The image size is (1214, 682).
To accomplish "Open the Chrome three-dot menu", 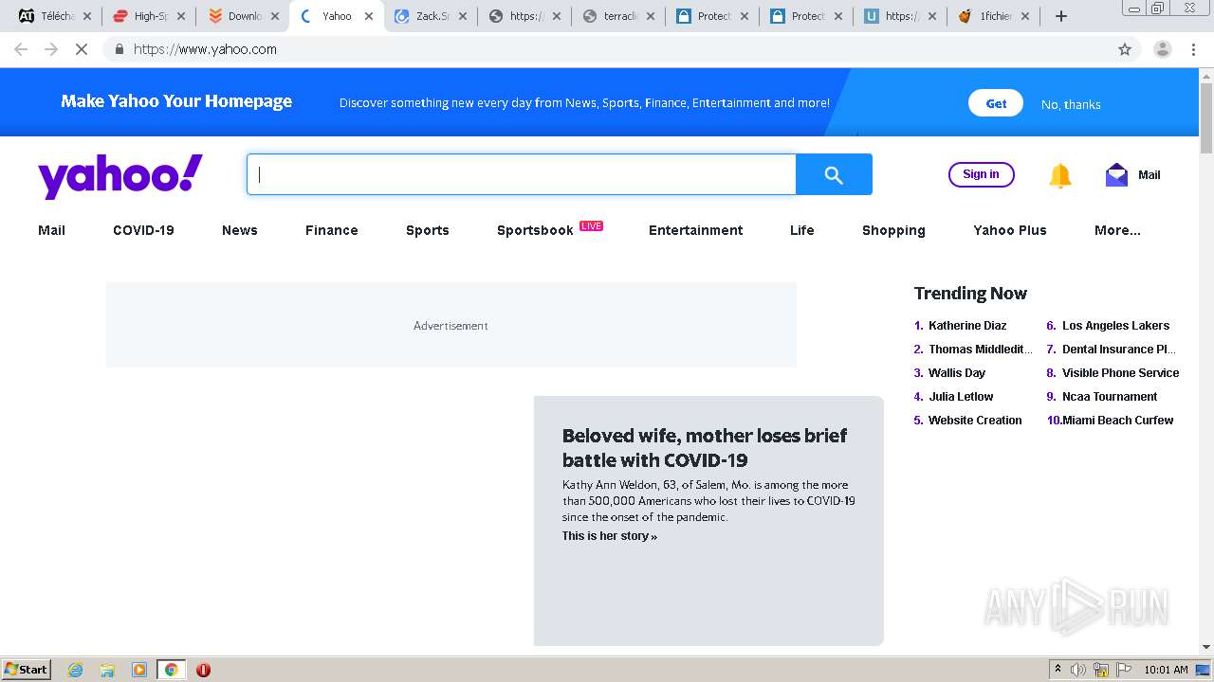I will pos(1194,49).
